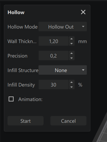Increase Precision using the up arrow

click(x=72, y=53)
